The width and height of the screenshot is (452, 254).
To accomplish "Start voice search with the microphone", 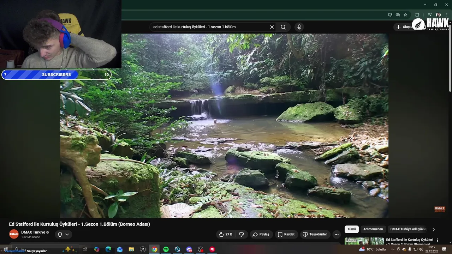I will coord(299,27).
